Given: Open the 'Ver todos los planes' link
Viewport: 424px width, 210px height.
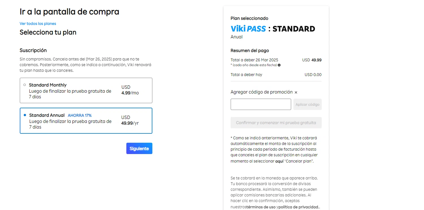Looking at the screenshot, I should [x=38, y=23].
